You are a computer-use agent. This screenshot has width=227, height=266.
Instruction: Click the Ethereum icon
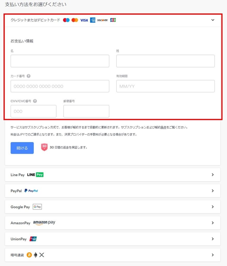click(36, 255)
